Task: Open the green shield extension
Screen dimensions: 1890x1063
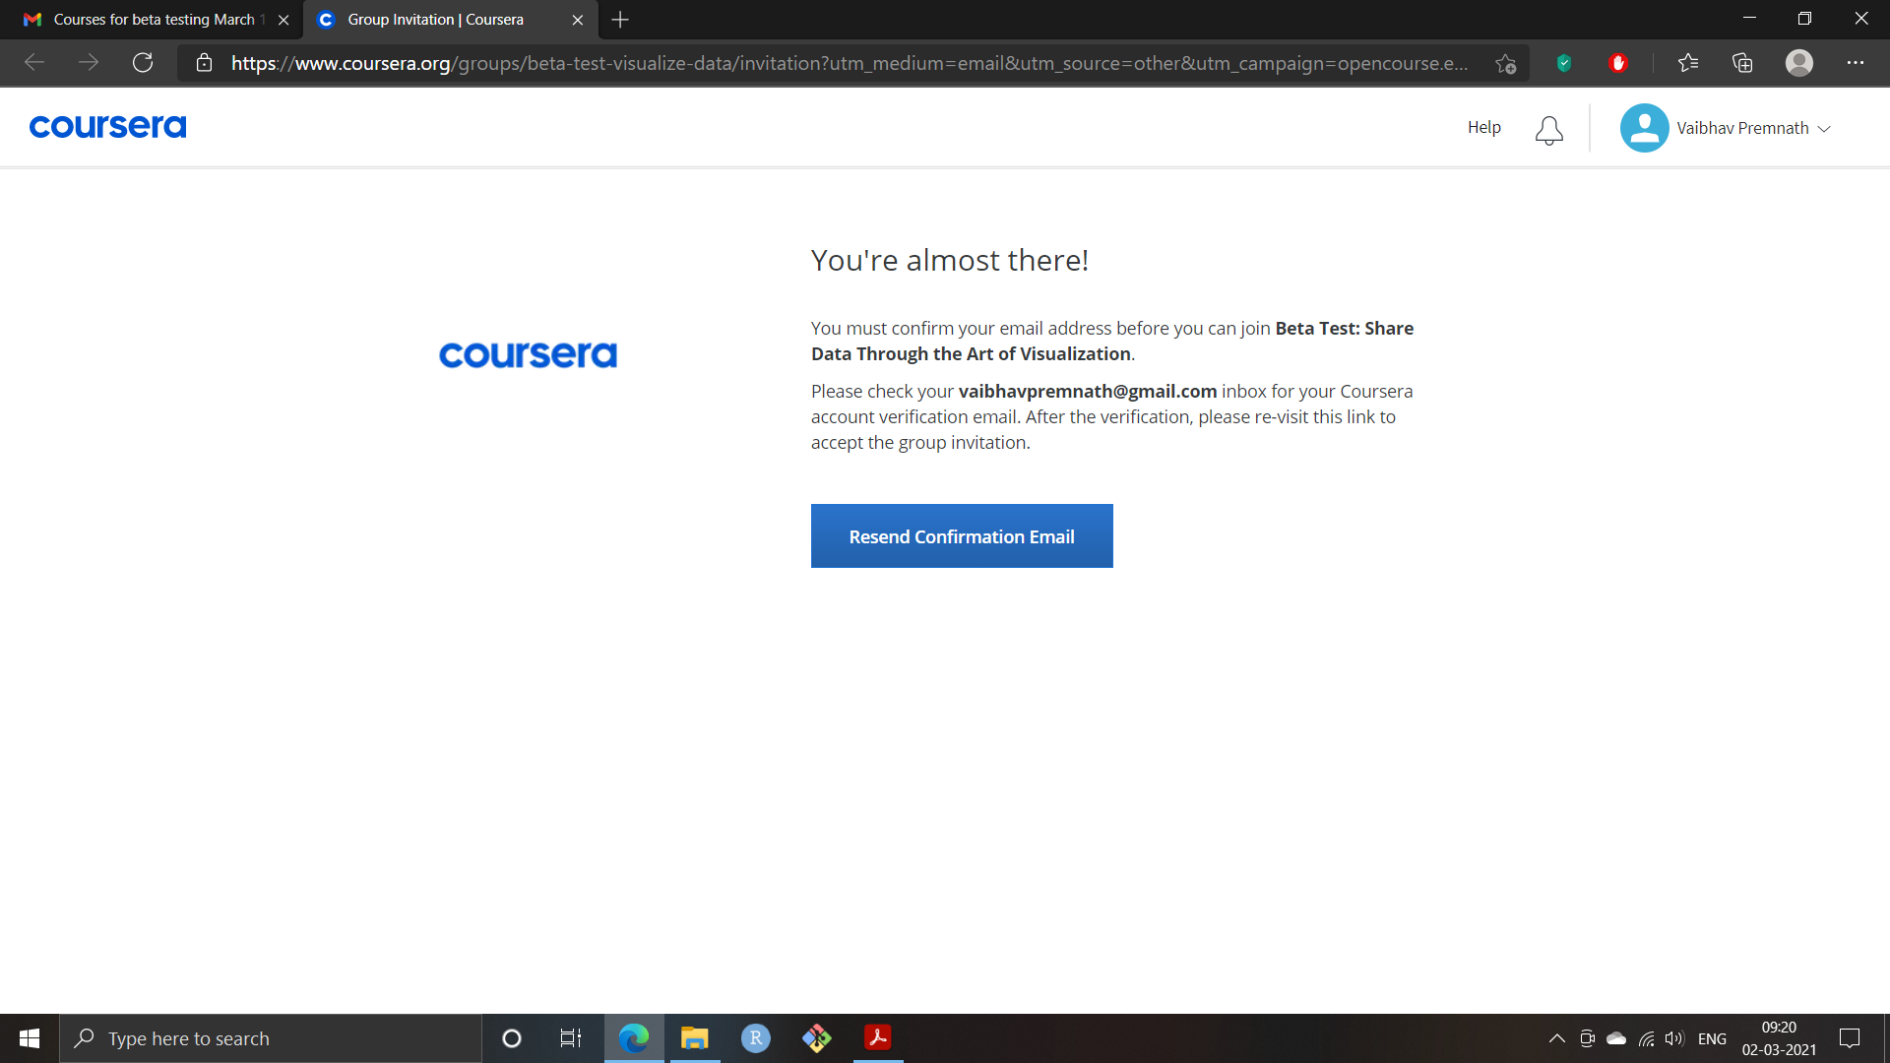Action: (x=1563, y=63)
